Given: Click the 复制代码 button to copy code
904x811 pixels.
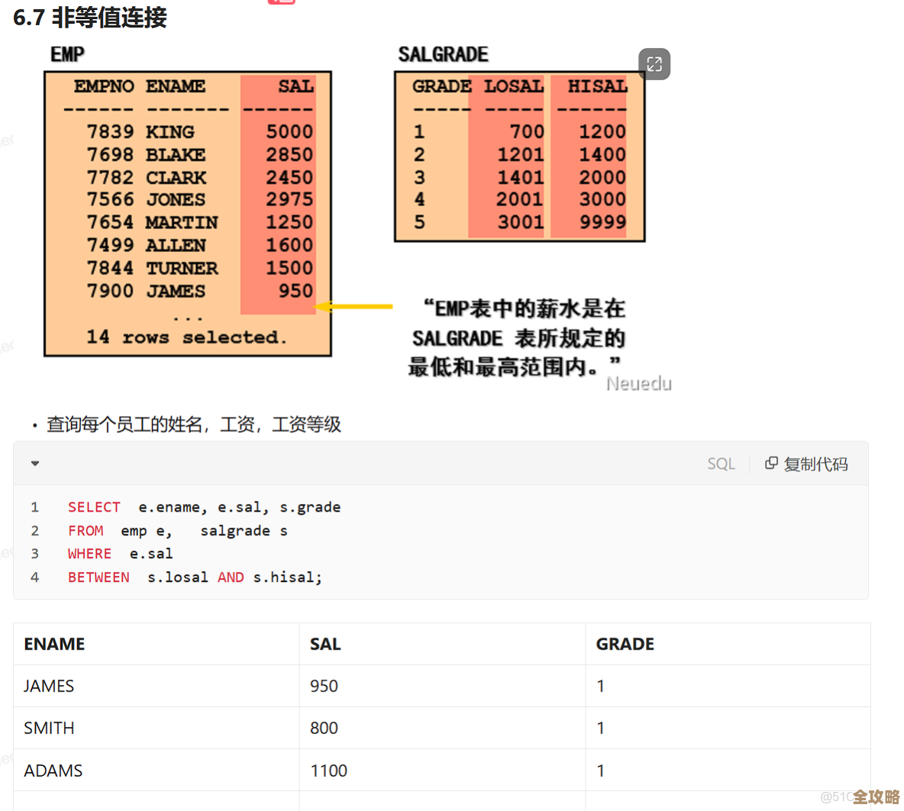Looking at the screenshot, I should [x=815, y=463].
